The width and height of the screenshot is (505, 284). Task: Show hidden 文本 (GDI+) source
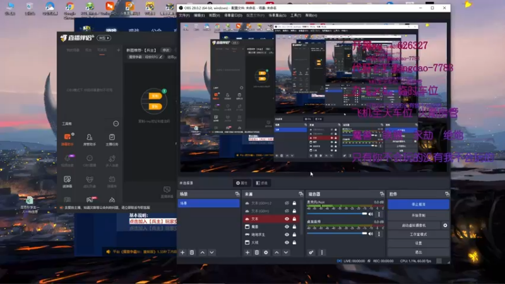[x=287, y=211]
